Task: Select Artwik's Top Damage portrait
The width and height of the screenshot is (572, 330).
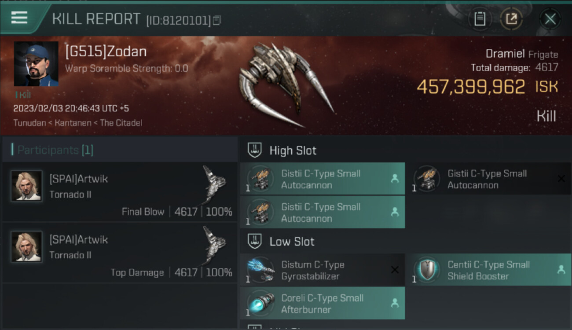Action: pyautogui.click(x=26, y=246)
